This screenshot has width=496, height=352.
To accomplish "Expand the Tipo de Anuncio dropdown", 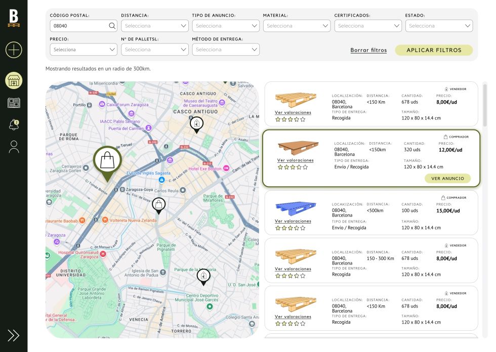I will click(226, 26).
